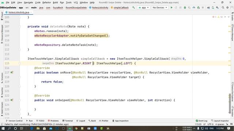Click fold end marker at line 112
Screen dimensions: 234x131
click(19, 49)
